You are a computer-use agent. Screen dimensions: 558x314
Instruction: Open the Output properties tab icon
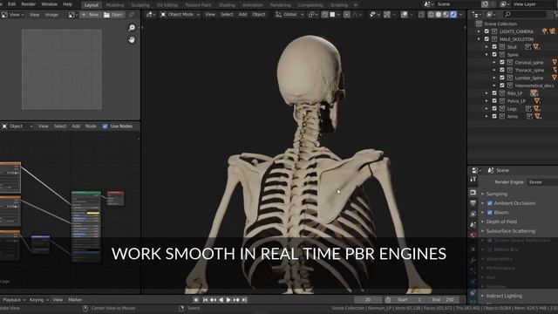[x=473, y=203]
